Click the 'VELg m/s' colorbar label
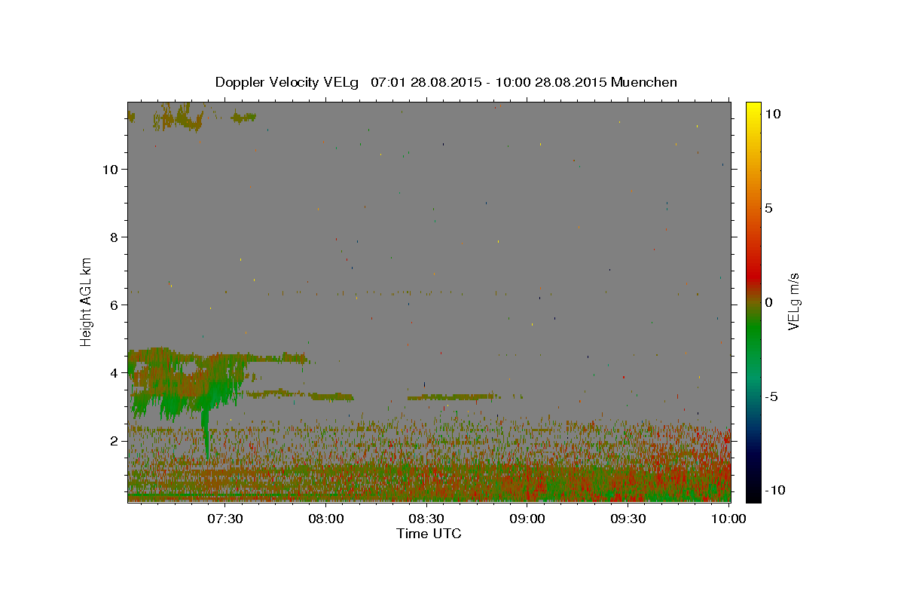This screenshot has height=603, width=904. [x=793, y=301]
